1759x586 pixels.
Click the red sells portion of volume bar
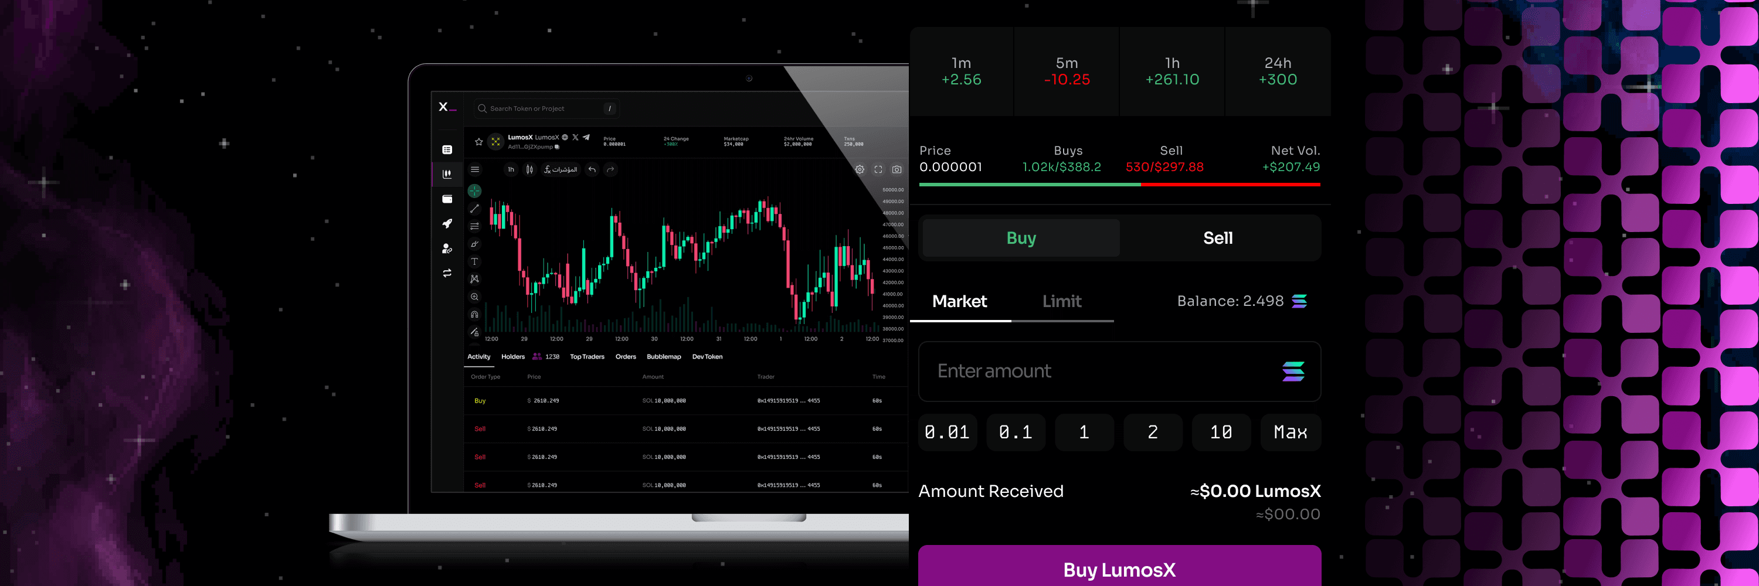point(1231,184)
